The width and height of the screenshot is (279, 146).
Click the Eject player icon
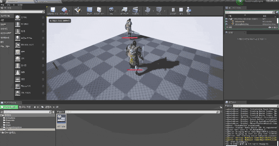click(189, 10)
